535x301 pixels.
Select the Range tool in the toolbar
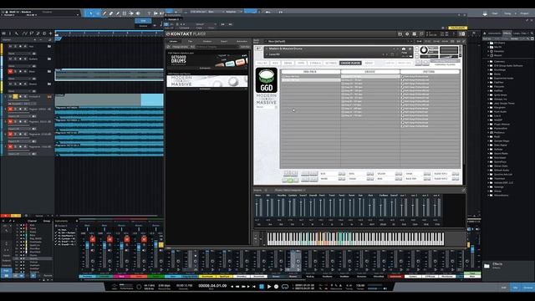coord(98,13)
